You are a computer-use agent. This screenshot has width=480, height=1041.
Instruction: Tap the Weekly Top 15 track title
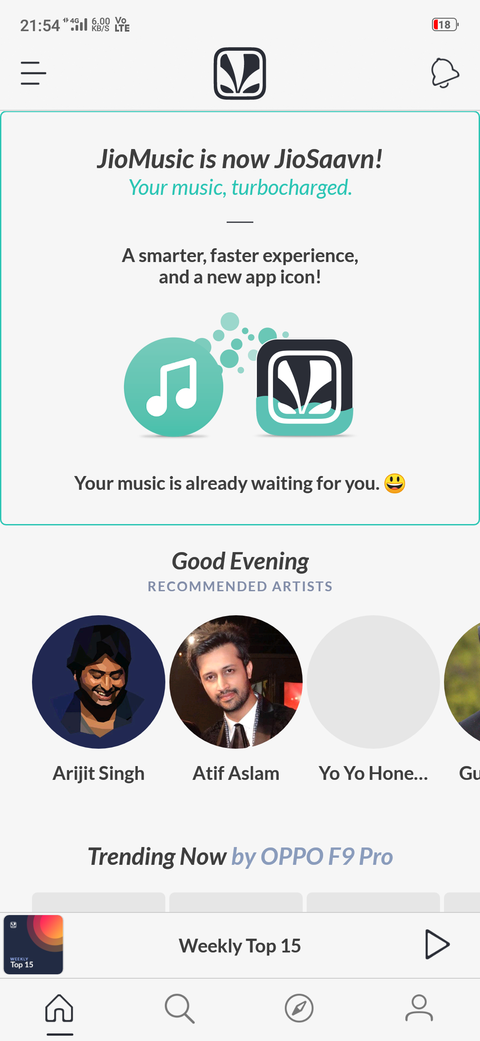pos(240,945)
